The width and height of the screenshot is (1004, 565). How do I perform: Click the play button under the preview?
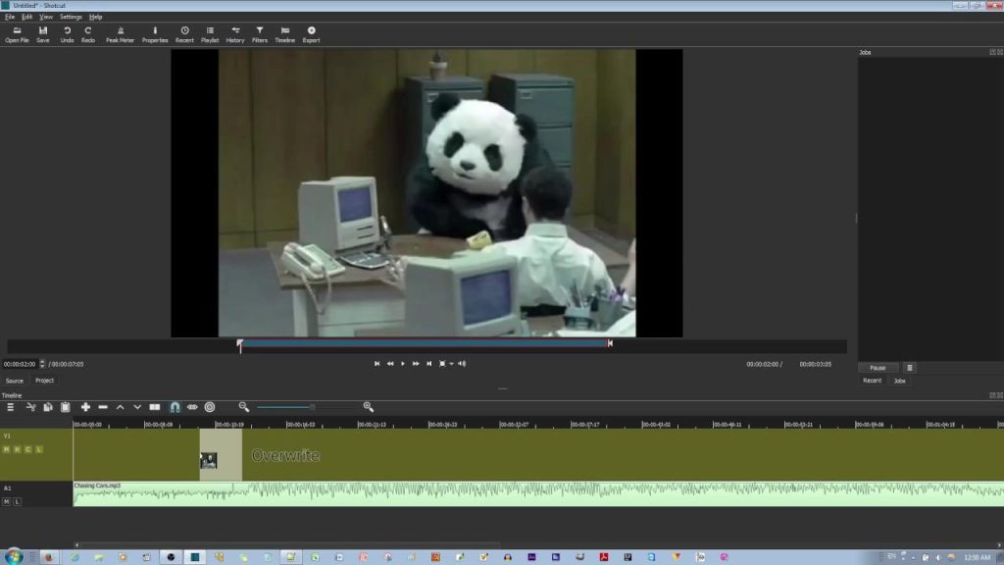[403, 364]
